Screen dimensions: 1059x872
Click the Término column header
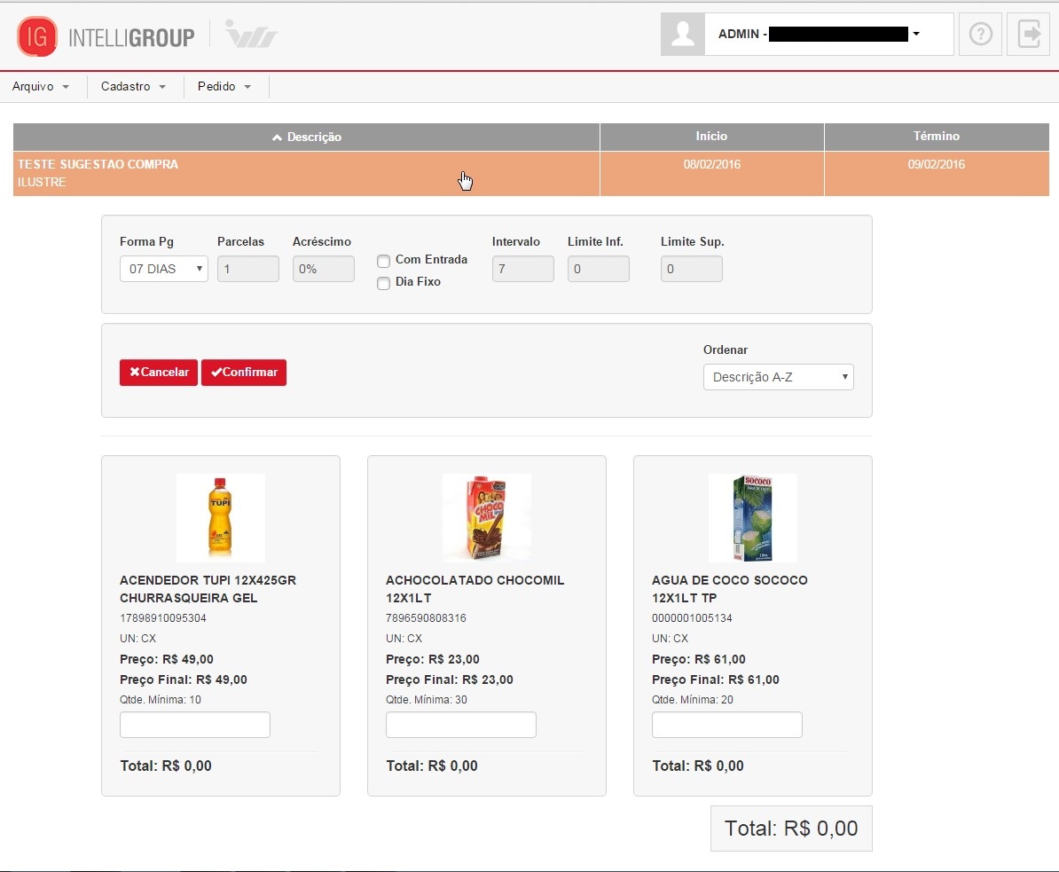tap(937, 137)
